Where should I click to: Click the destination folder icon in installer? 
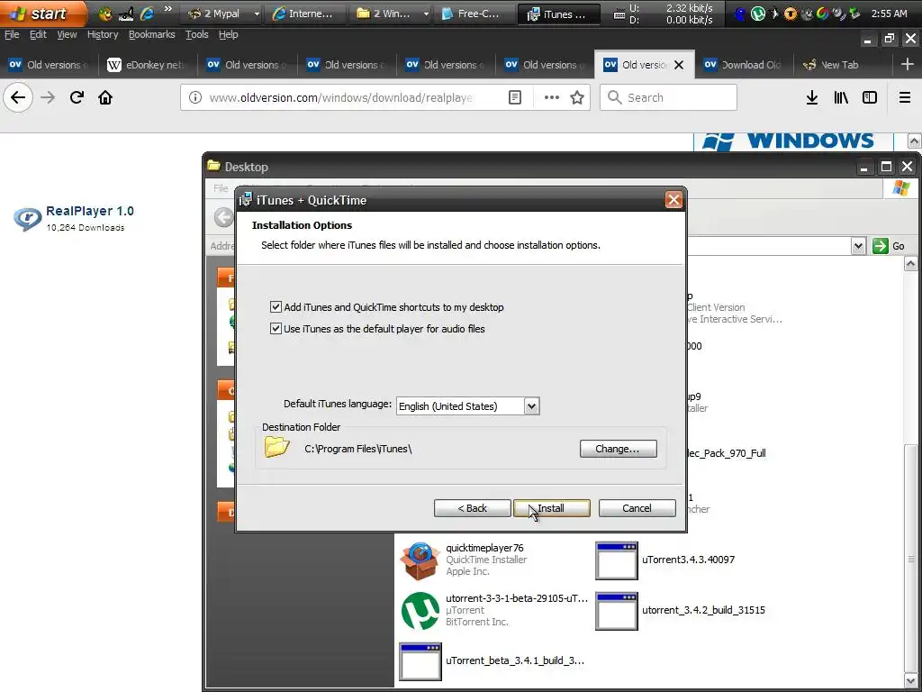tap(277, 447)
